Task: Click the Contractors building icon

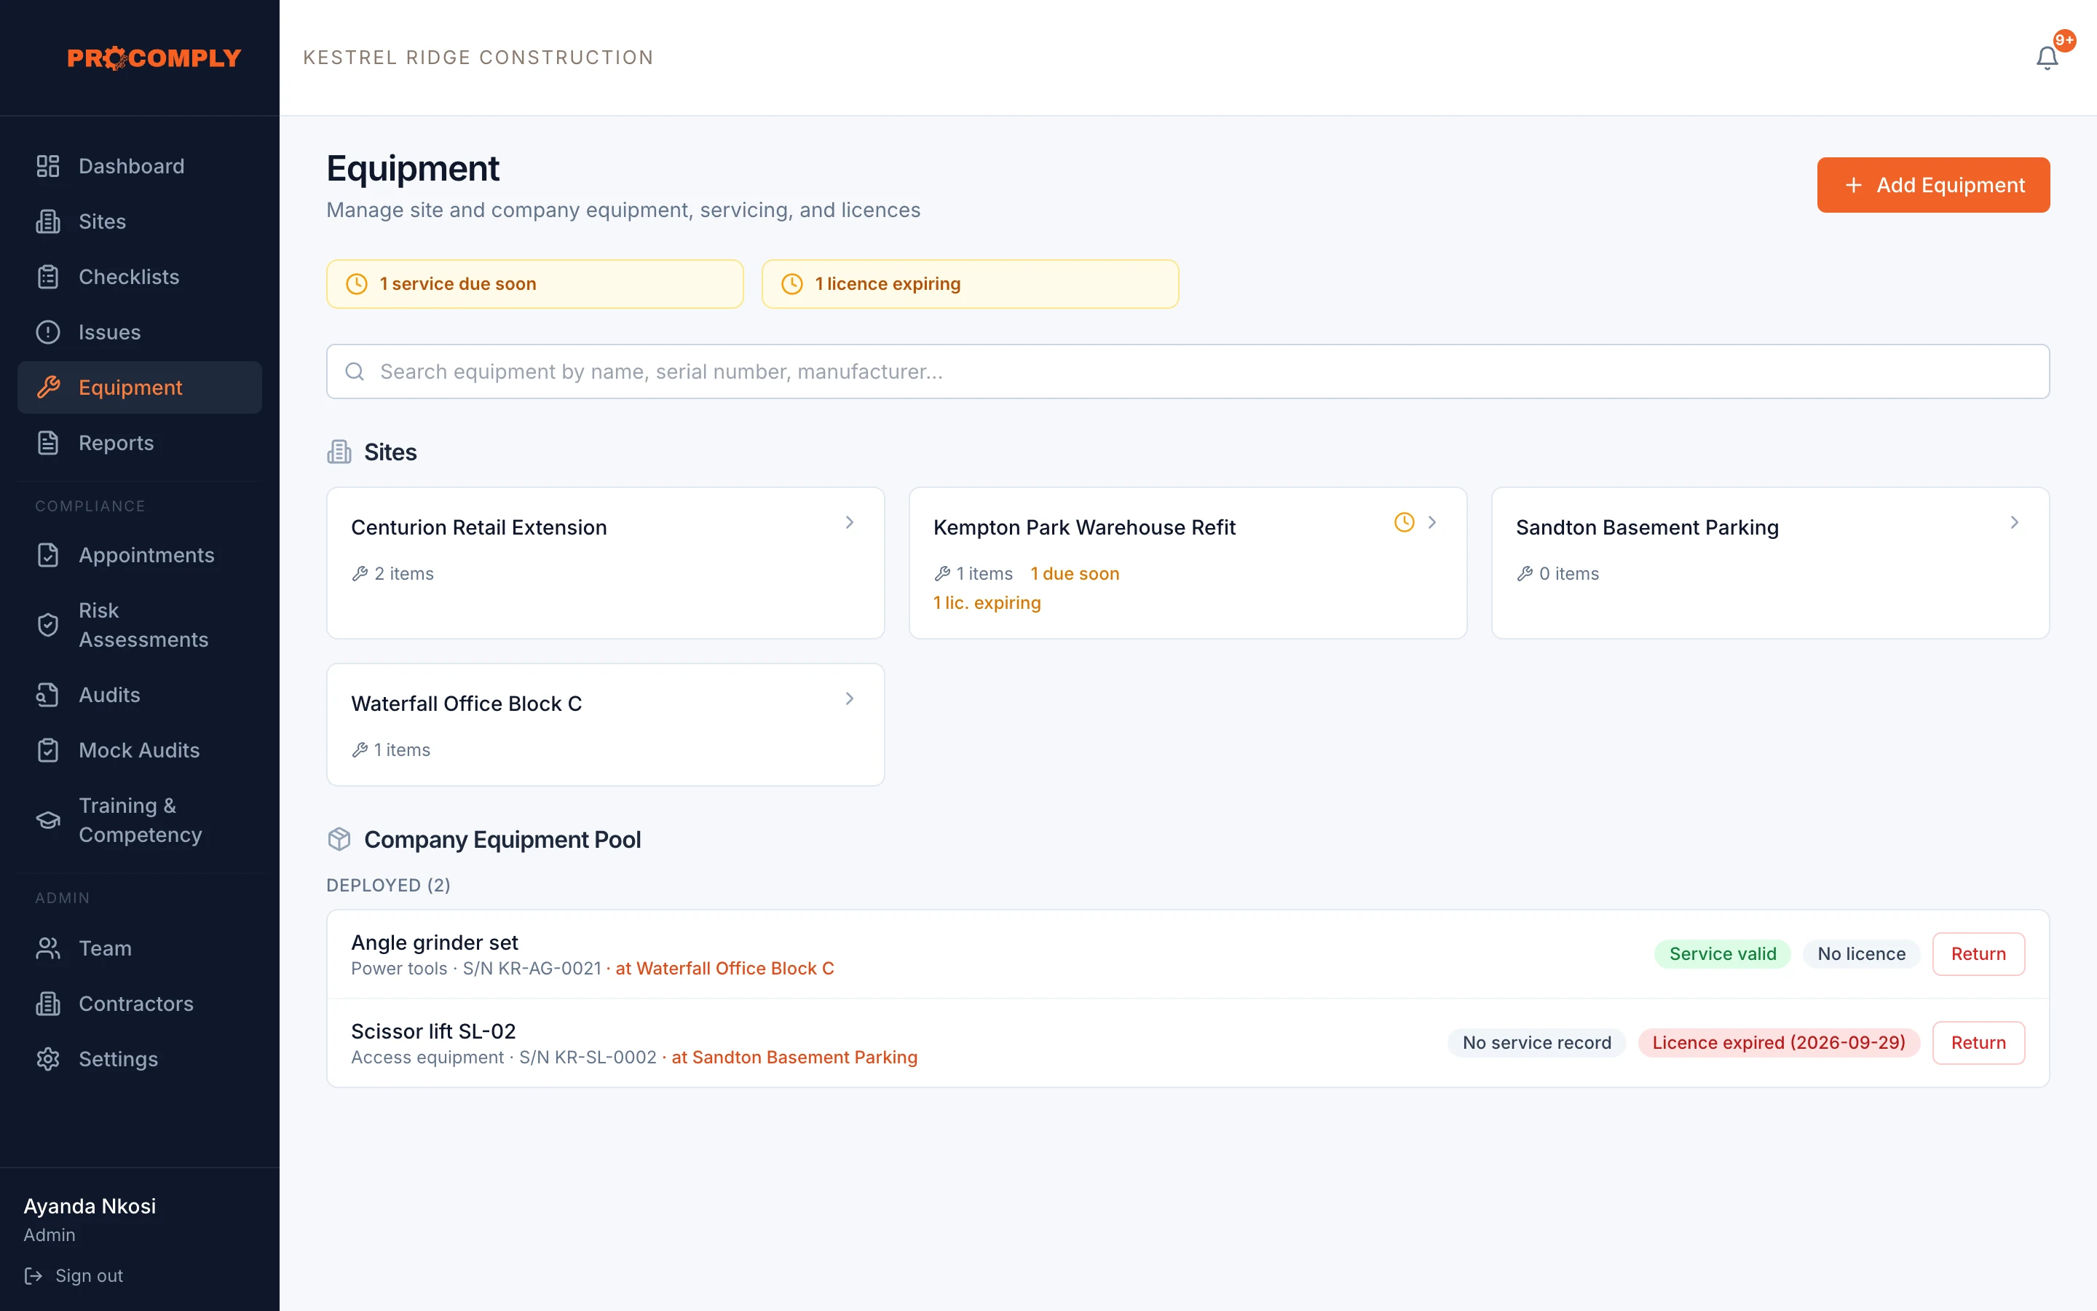Action: (47, 1004)
